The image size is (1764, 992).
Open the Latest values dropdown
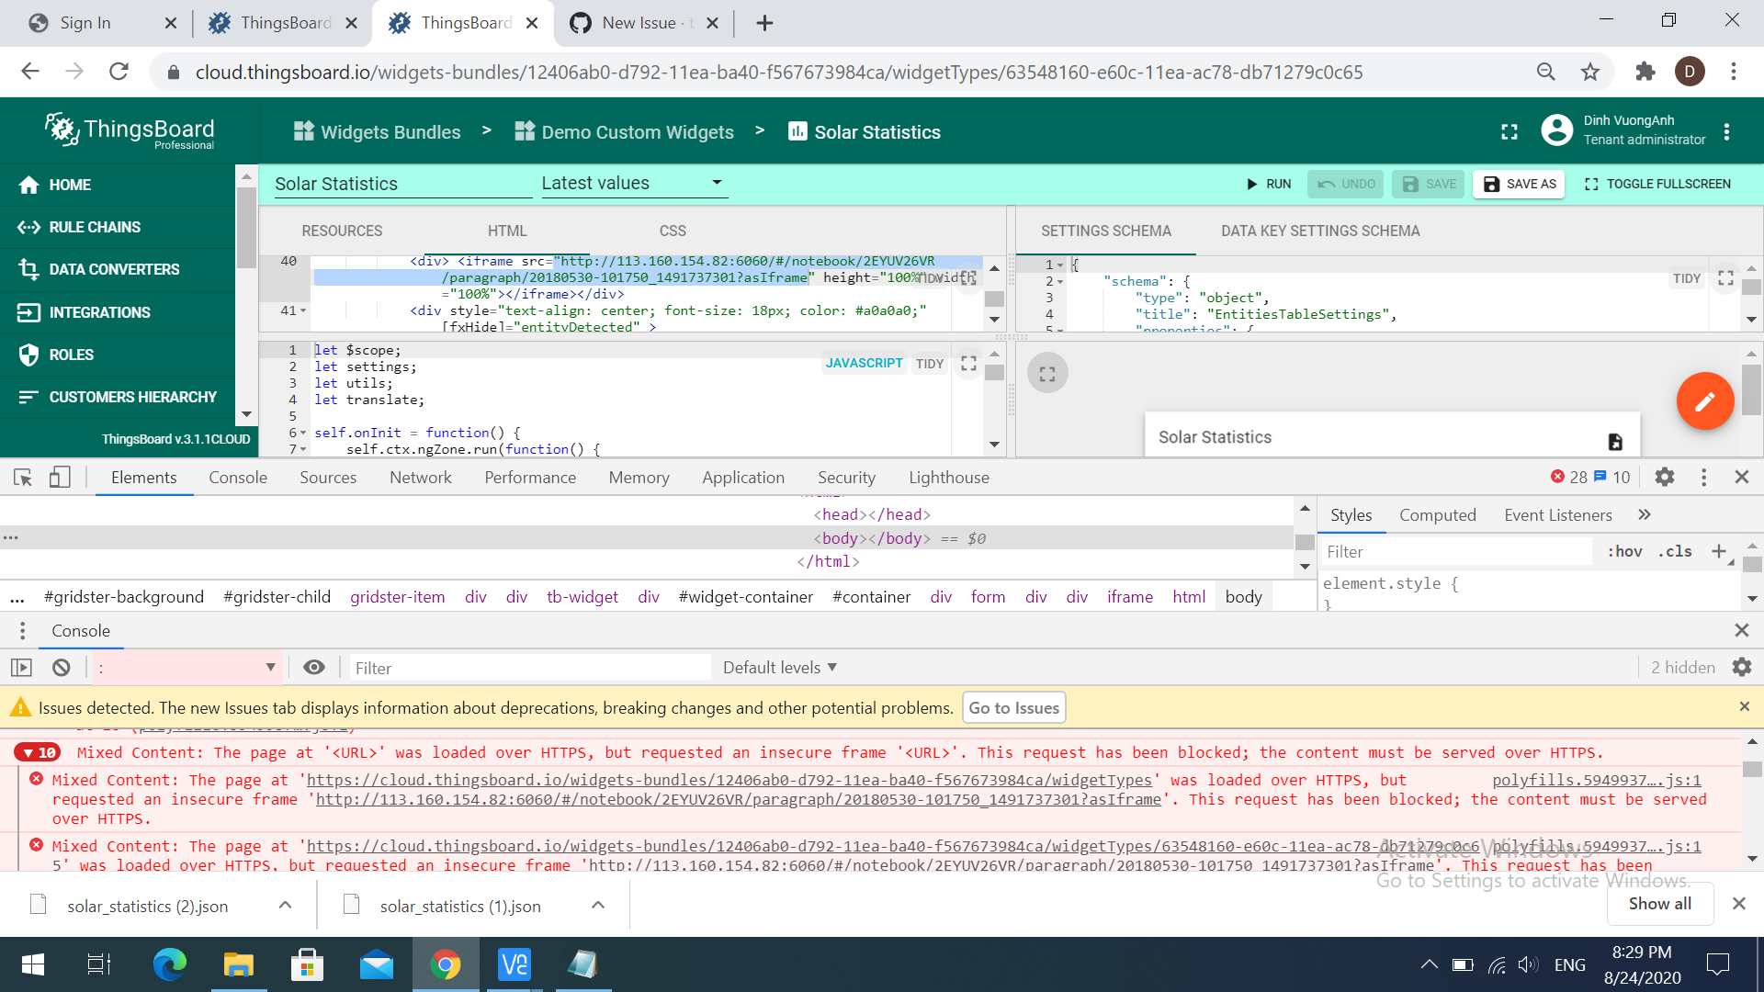(x=632, y=183)
